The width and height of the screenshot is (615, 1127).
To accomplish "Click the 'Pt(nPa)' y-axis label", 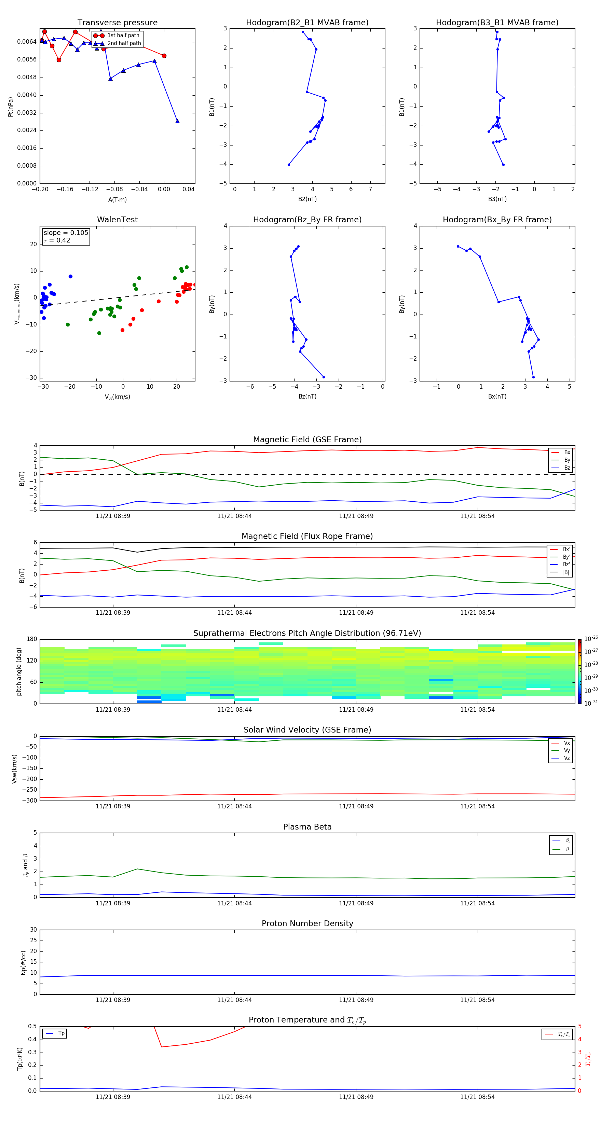I will coord(11,107).
